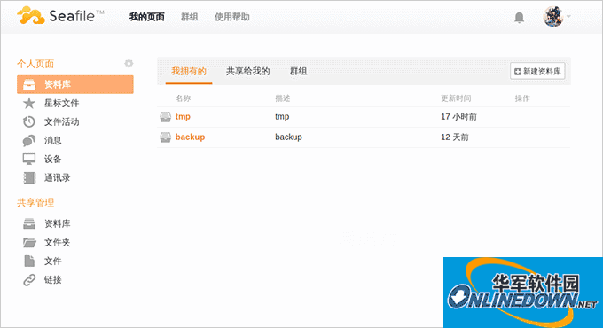Click the 资料库 icon under 共享管理
The height and width of the screenshot is (328, 603).
point(29,223)
